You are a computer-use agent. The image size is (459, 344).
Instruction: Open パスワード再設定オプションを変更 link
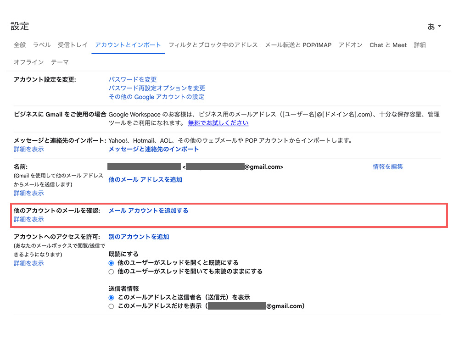[157, 88]
